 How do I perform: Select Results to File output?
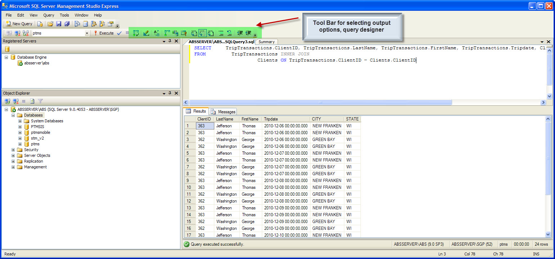coord(211,33)
